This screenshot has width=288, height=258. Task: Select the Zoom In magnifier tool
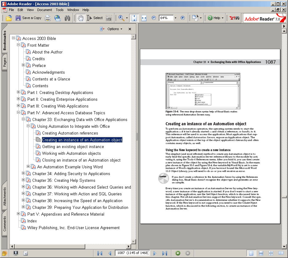(x=121, y=18)
